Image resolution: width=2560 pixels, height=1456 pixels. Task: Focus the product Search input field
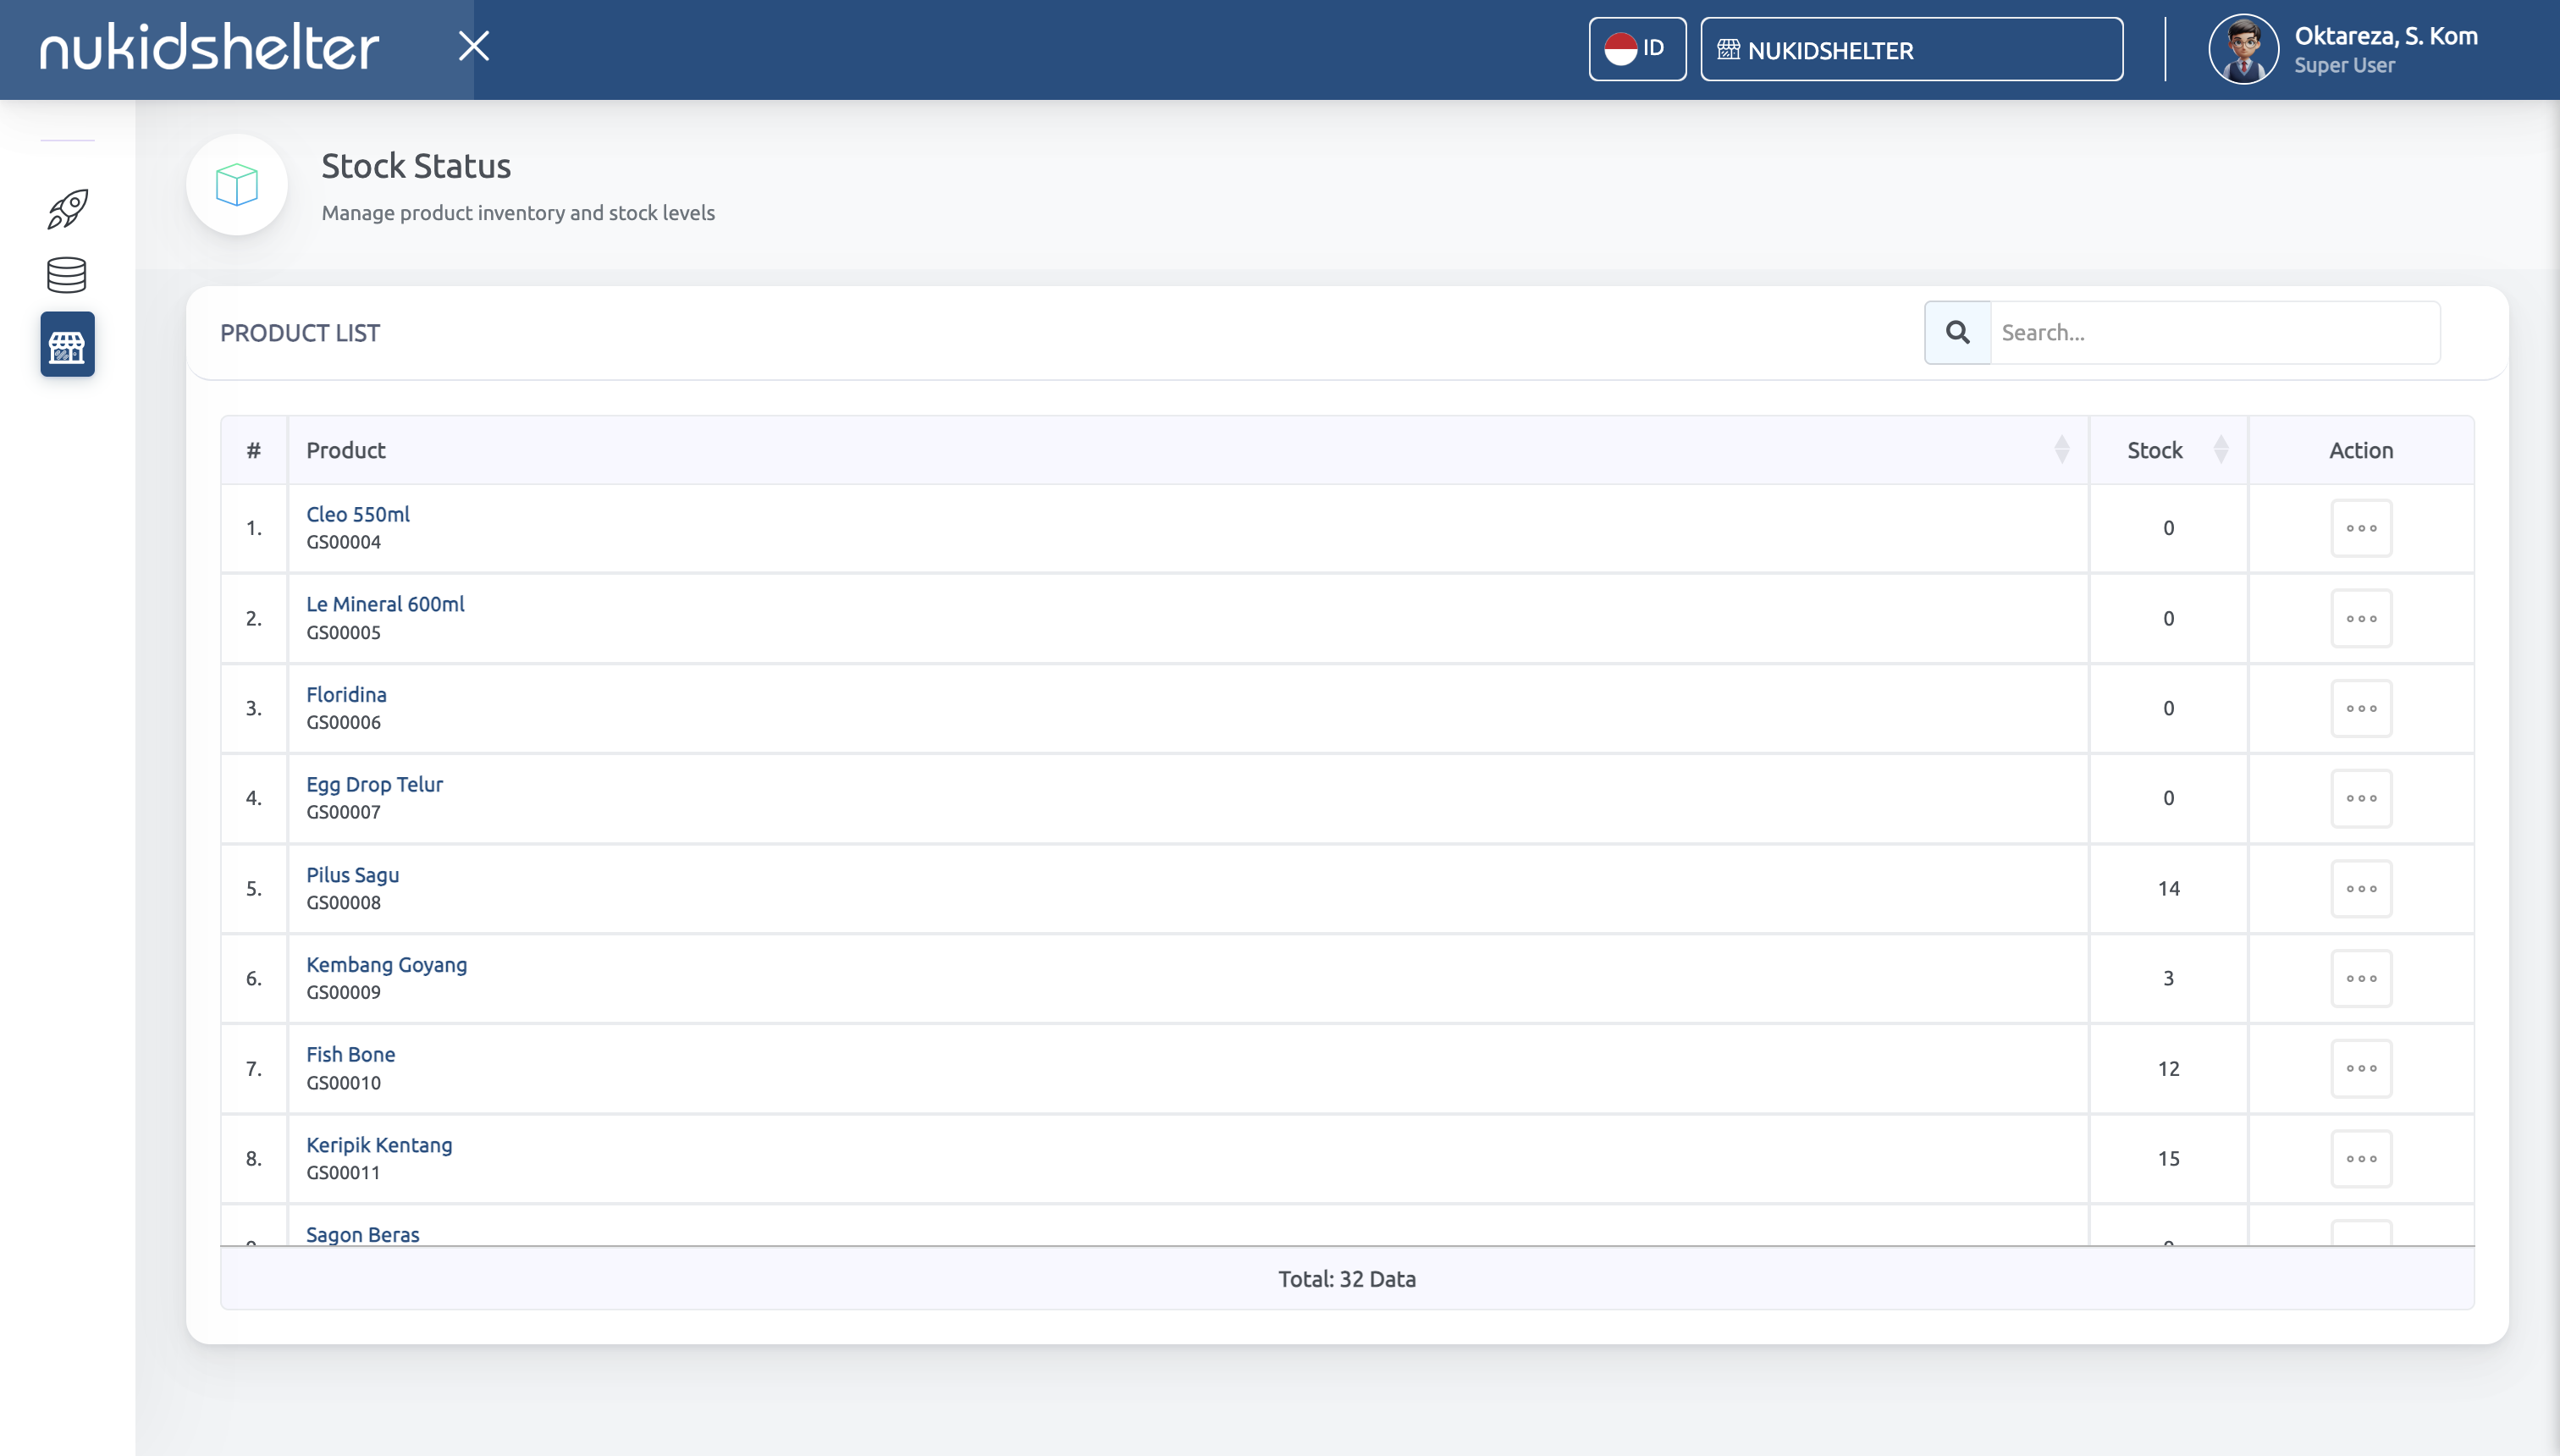(x=2214, y=332)
